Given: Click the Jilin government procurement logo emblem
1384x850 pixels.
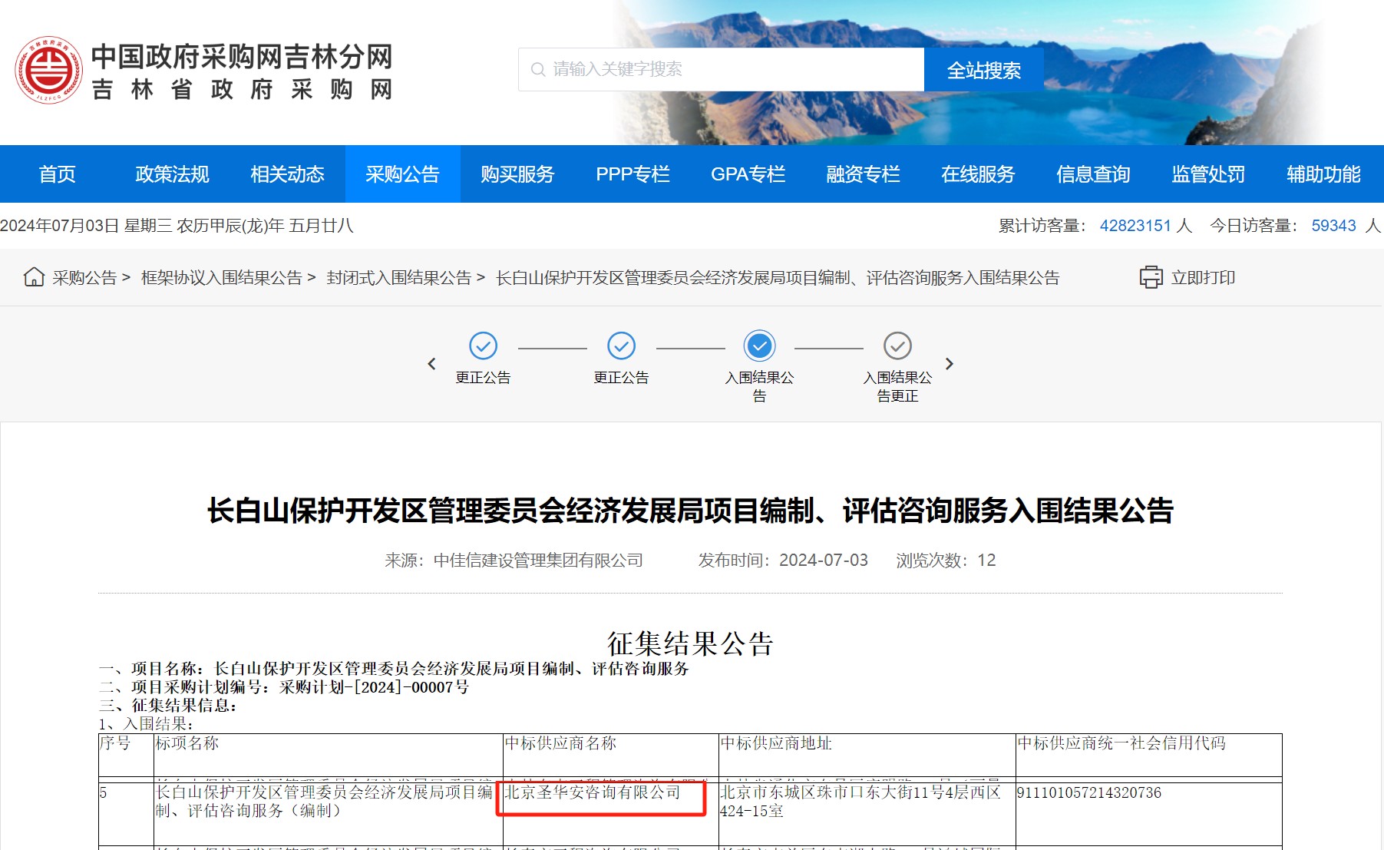Looking at the screenshot, I should click(x=49, y=70).
